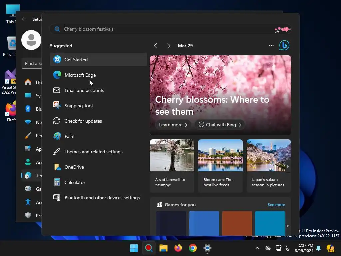Open 'A sad farewell to Stumpy' card
The width and height of the screenshot is (341, 256).
coord(172,166)
